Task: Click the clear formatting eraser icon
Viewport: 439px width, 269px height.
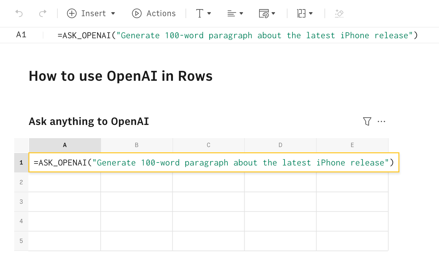Action: pyautogui.click(x=339, y=14)
